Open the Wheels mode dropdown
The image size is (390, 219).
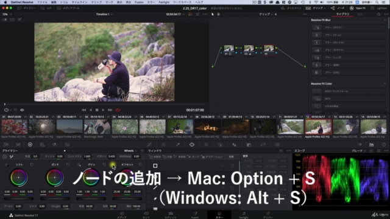point(130,151)
